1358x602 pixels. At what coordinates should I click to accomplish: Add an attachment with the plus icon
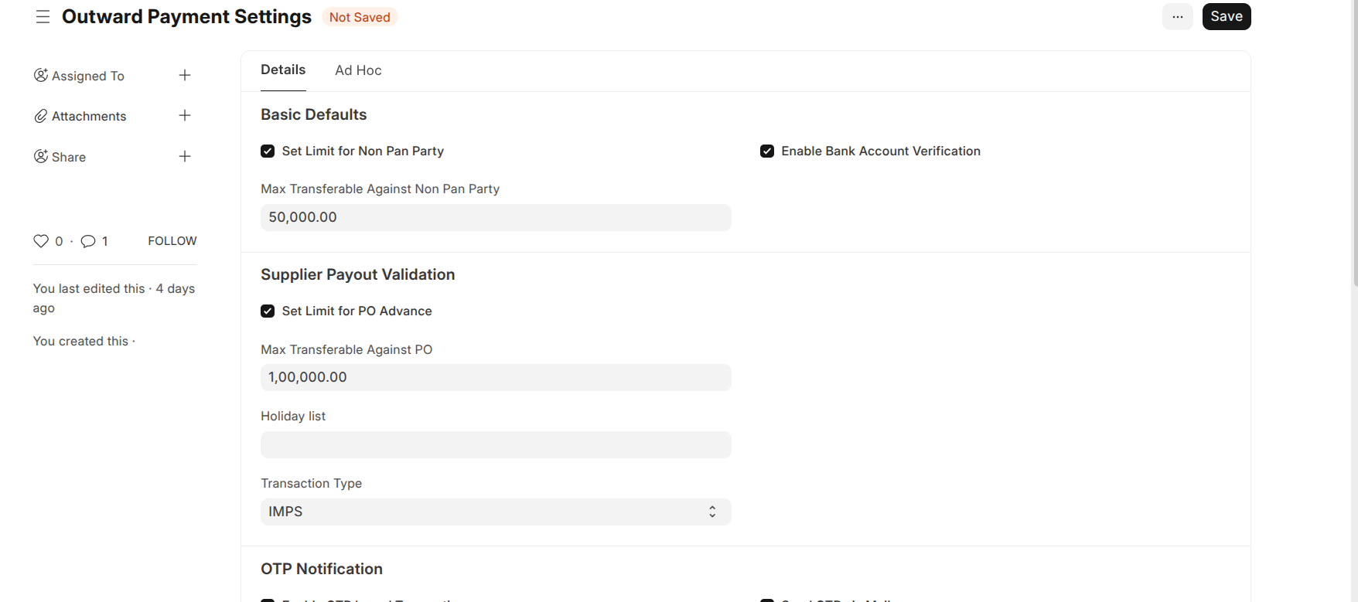(x=185, y=115)
